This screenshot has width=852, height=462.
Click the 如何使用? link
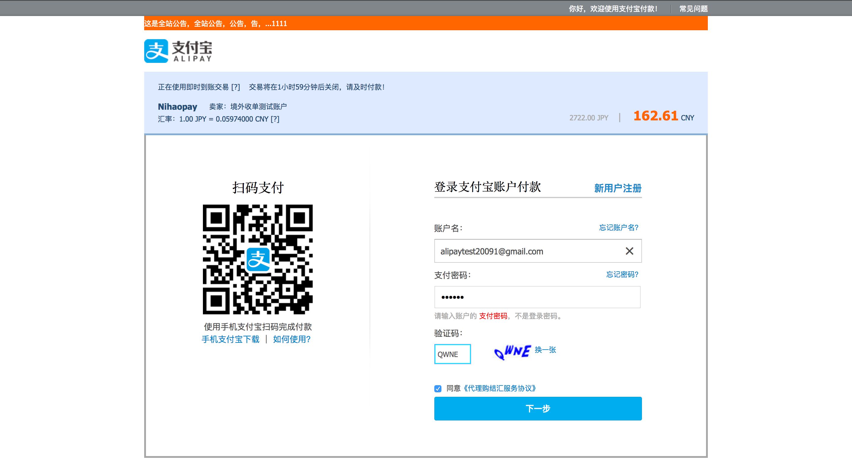tap(292, 339)
